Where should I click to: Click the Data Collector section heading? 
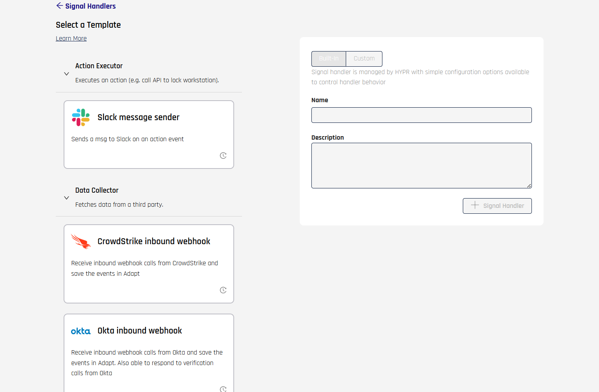97,190
